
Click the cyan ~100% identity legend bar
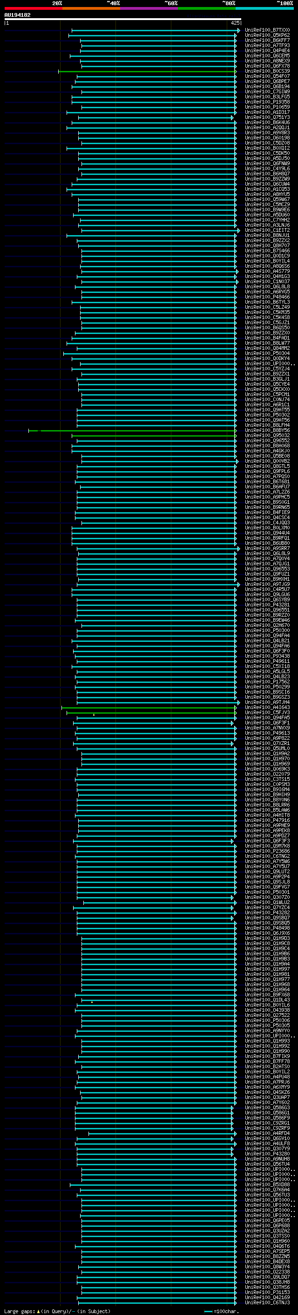point(264,9)
